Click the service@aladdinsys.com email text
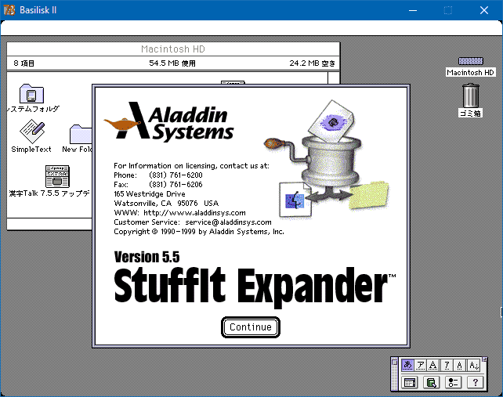Viewport: 503px width, 397px height. click(229, 222)
